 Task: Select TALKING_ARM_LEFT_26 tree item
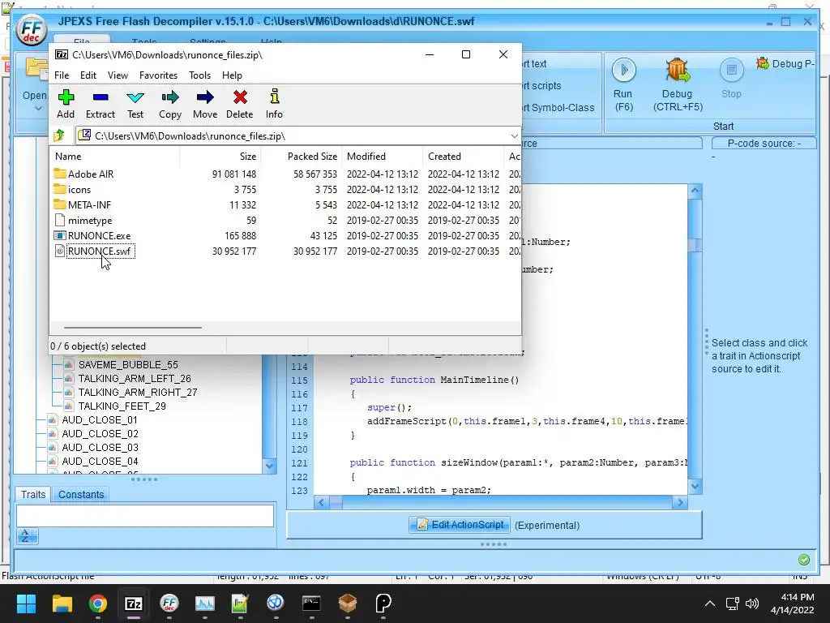135,378
